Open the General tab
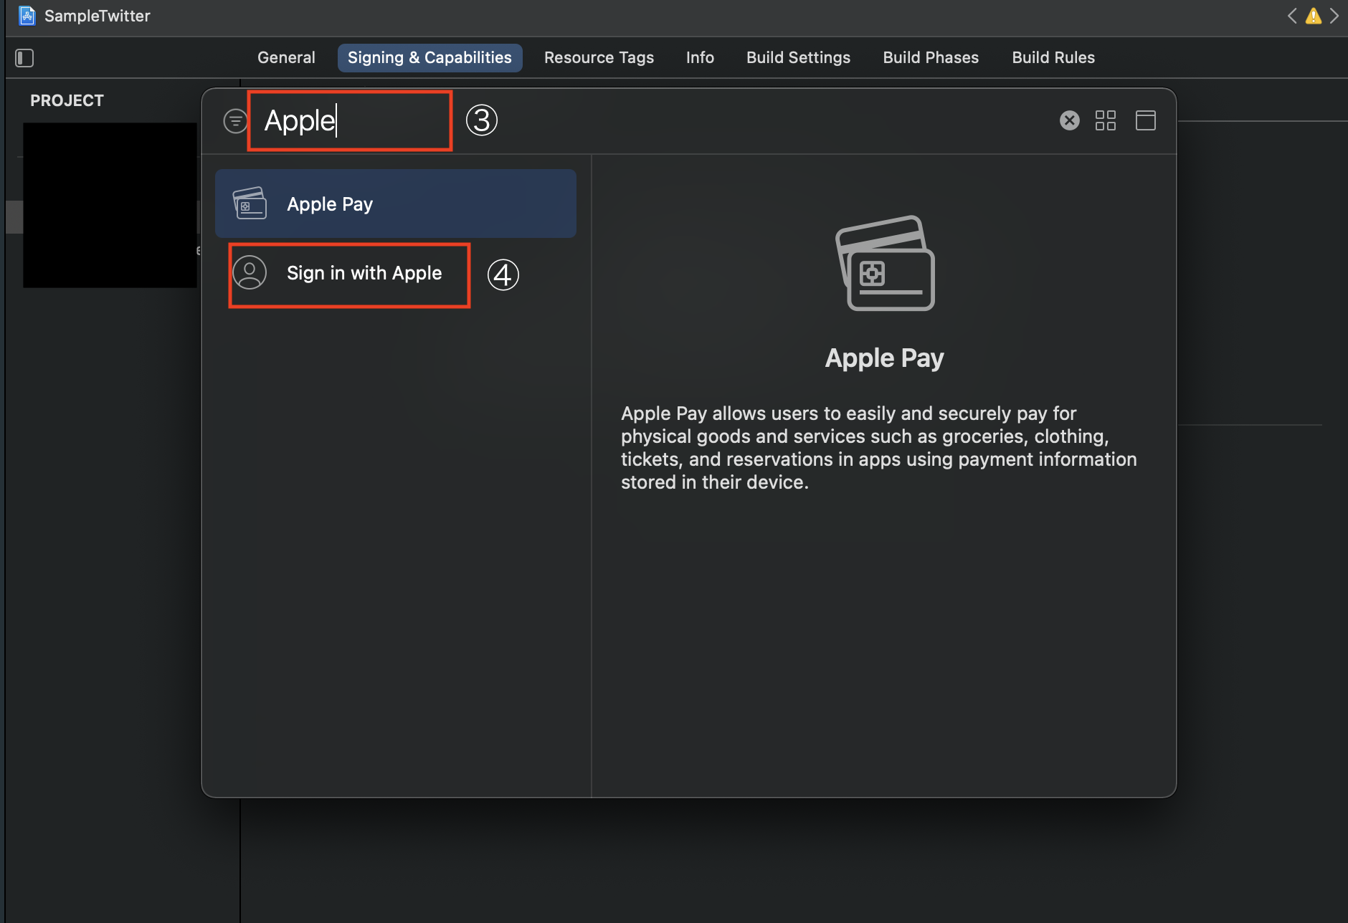The height and width of the screenshot is (923, 1348). click(x=286, y=57)
